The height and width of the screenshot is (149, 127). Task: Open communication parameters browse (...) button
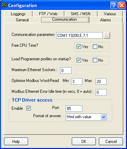(x=107, y=36)
